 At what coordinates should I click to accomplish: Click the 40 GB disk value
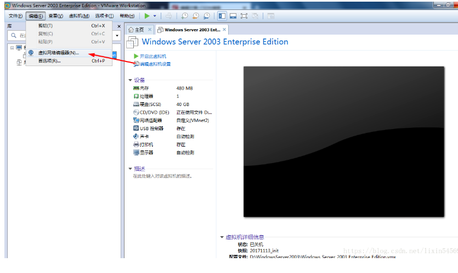click(183, 104)
